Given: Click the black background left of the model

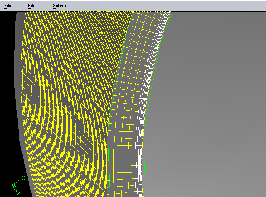Looking at the screenshot, I should (x=7, y=89).
